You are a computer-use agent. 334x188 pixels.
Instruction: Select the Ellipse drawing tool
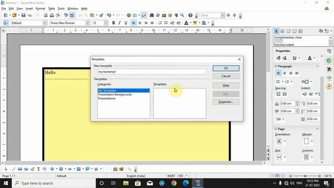26,169
